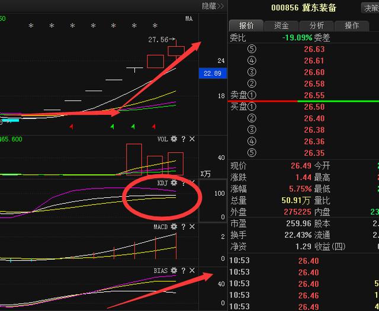Click the 决策 button at top right
Image resolution: width=379 pixels, height=311 pixels.
[370, 8]
